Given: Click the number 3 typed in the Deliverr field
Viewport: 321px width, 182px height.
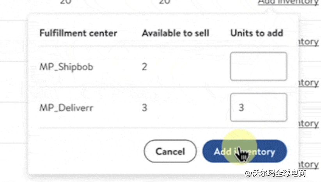Looking at the screenshot, I should pyautogui.click(x=241, y=107).
